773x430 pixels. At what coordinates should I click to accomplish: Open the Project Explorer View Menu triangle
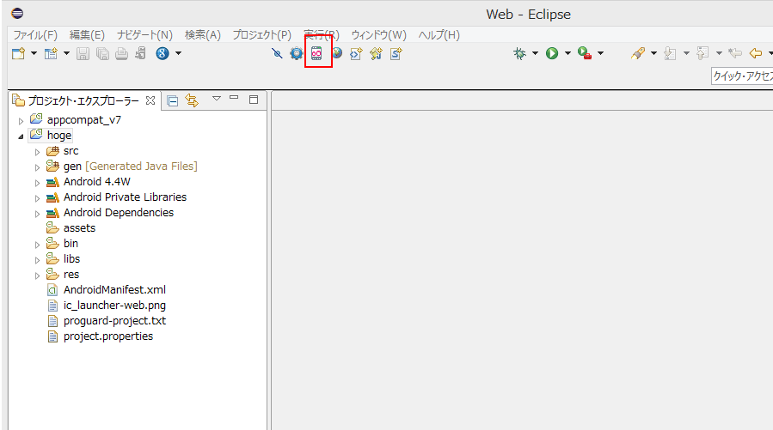click(x=217, y=99)
